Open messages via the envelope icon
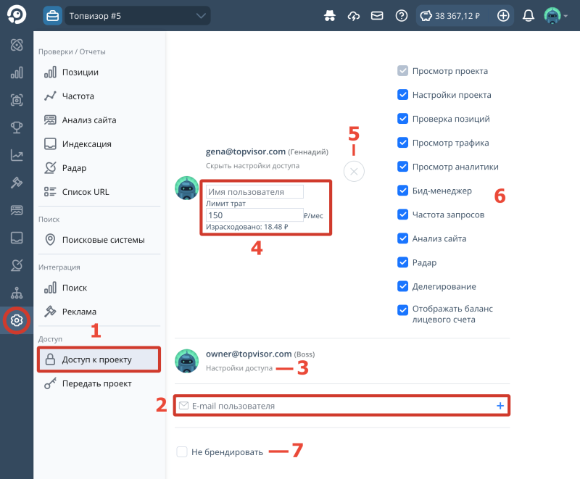The width and height of the screenshot is (580, 479). click(x=377, y=14)
